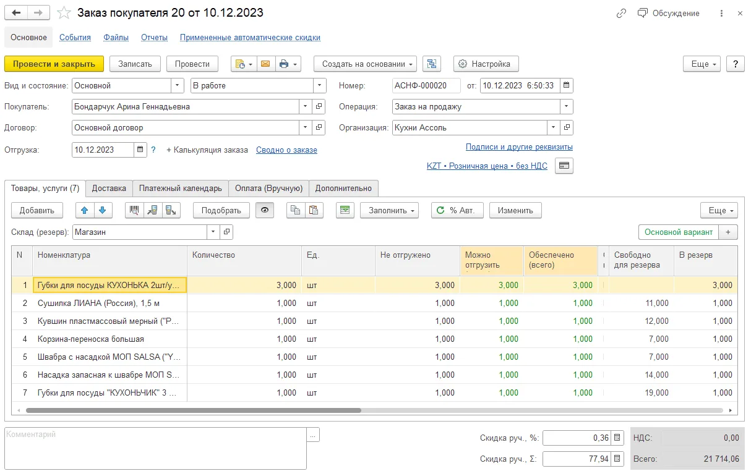The width and height of the screenshot is (751, 471).
Task: Select the Платежный календарь tab
Action: point(181,188)
